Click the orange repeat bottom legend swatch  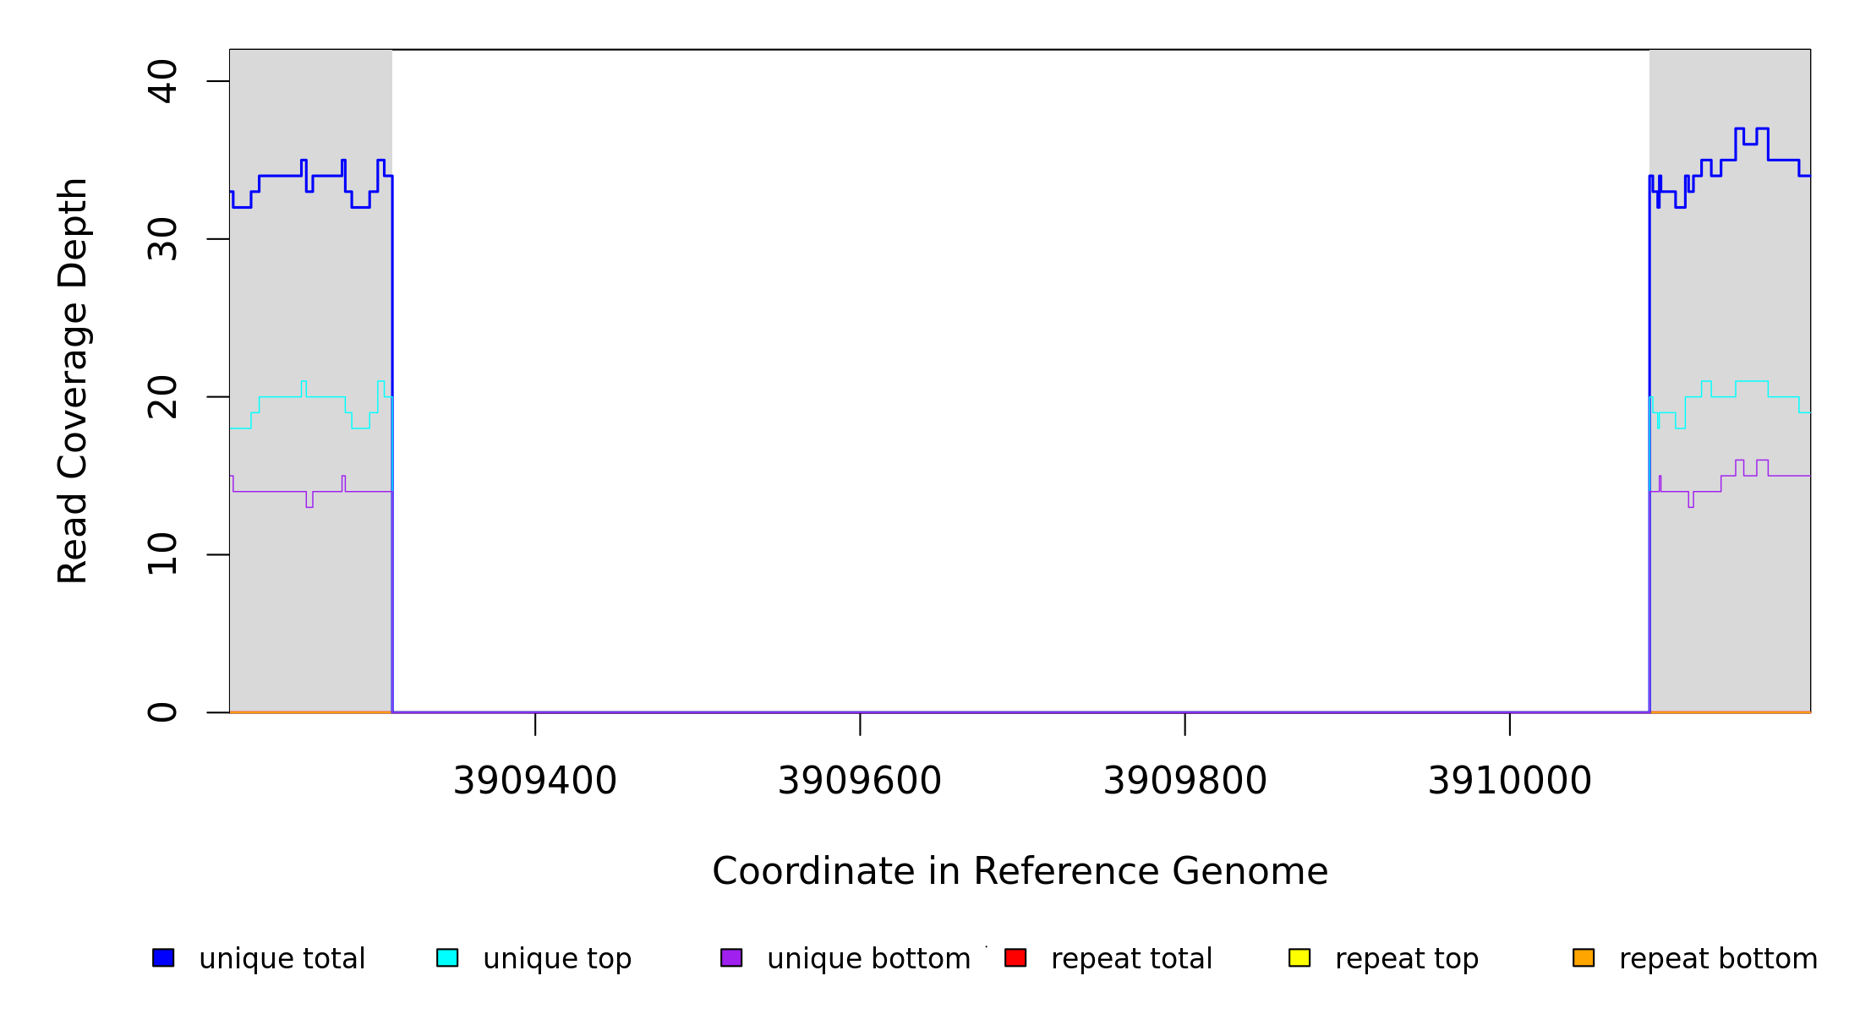point(1584,957)
